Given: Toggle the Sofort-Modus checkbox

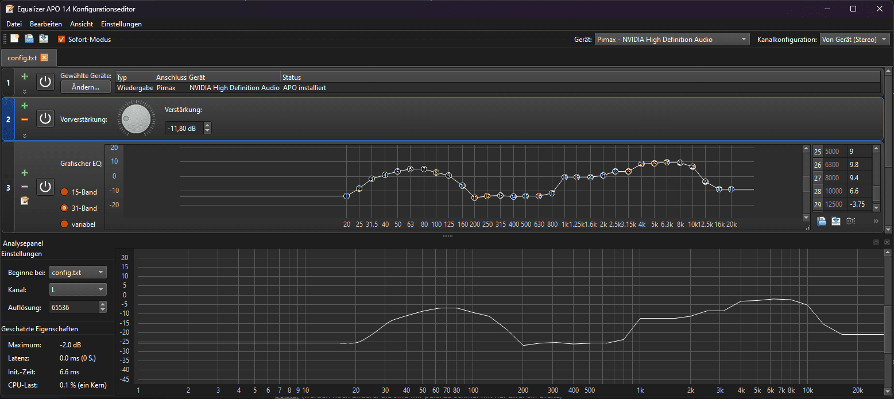Looking at the screenshot, I should [x=61, y=40].
